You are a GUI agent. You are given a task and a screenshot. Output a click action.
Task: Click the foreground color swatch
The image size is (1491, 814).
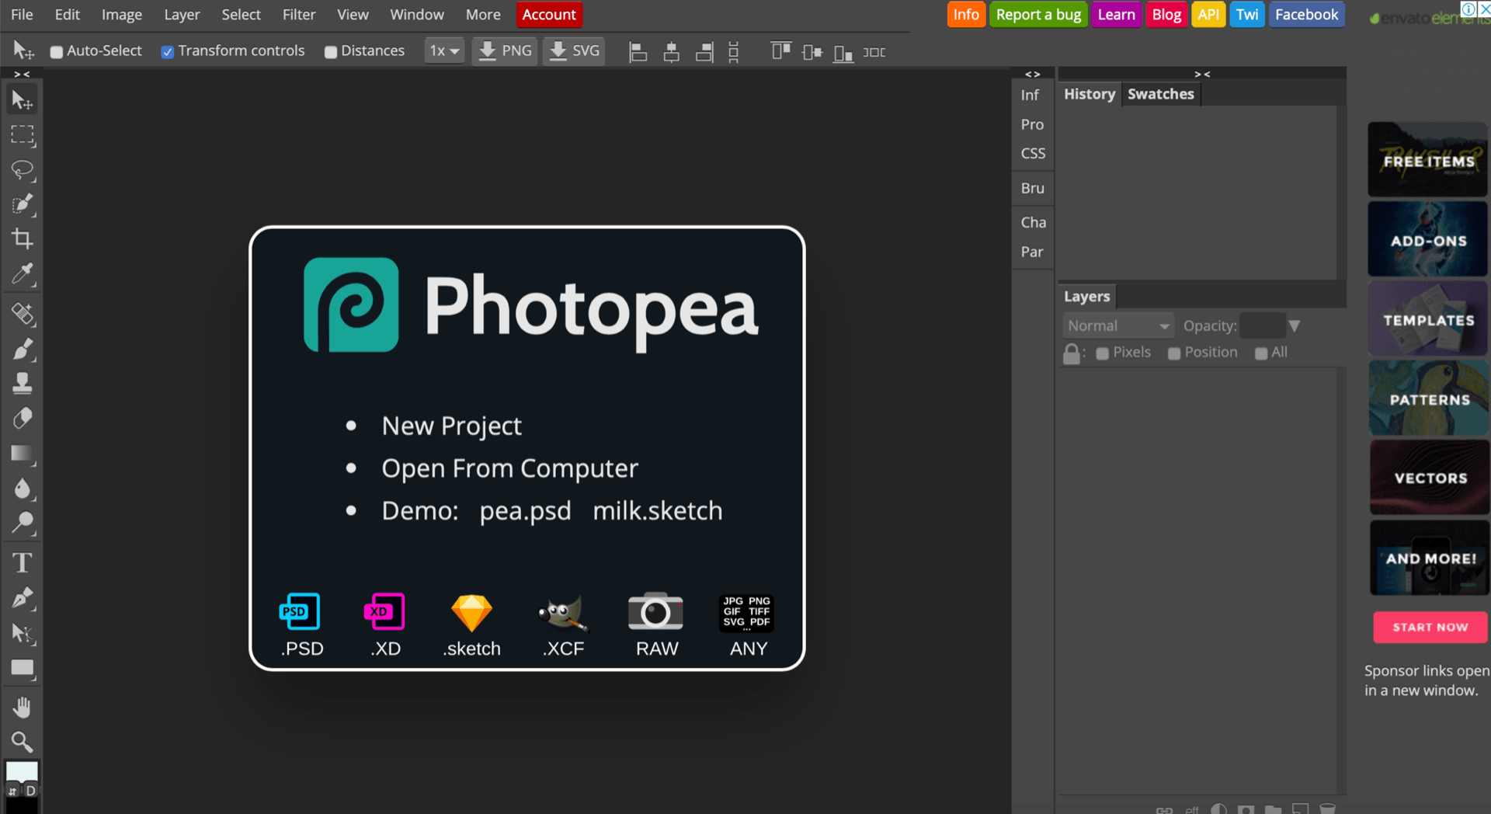point(22,771)
